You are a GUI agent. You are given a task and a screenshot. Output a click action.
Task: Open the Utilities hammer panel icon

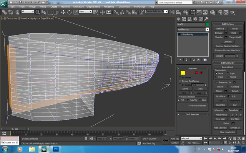pyautogui.click(x=206, y=19)
